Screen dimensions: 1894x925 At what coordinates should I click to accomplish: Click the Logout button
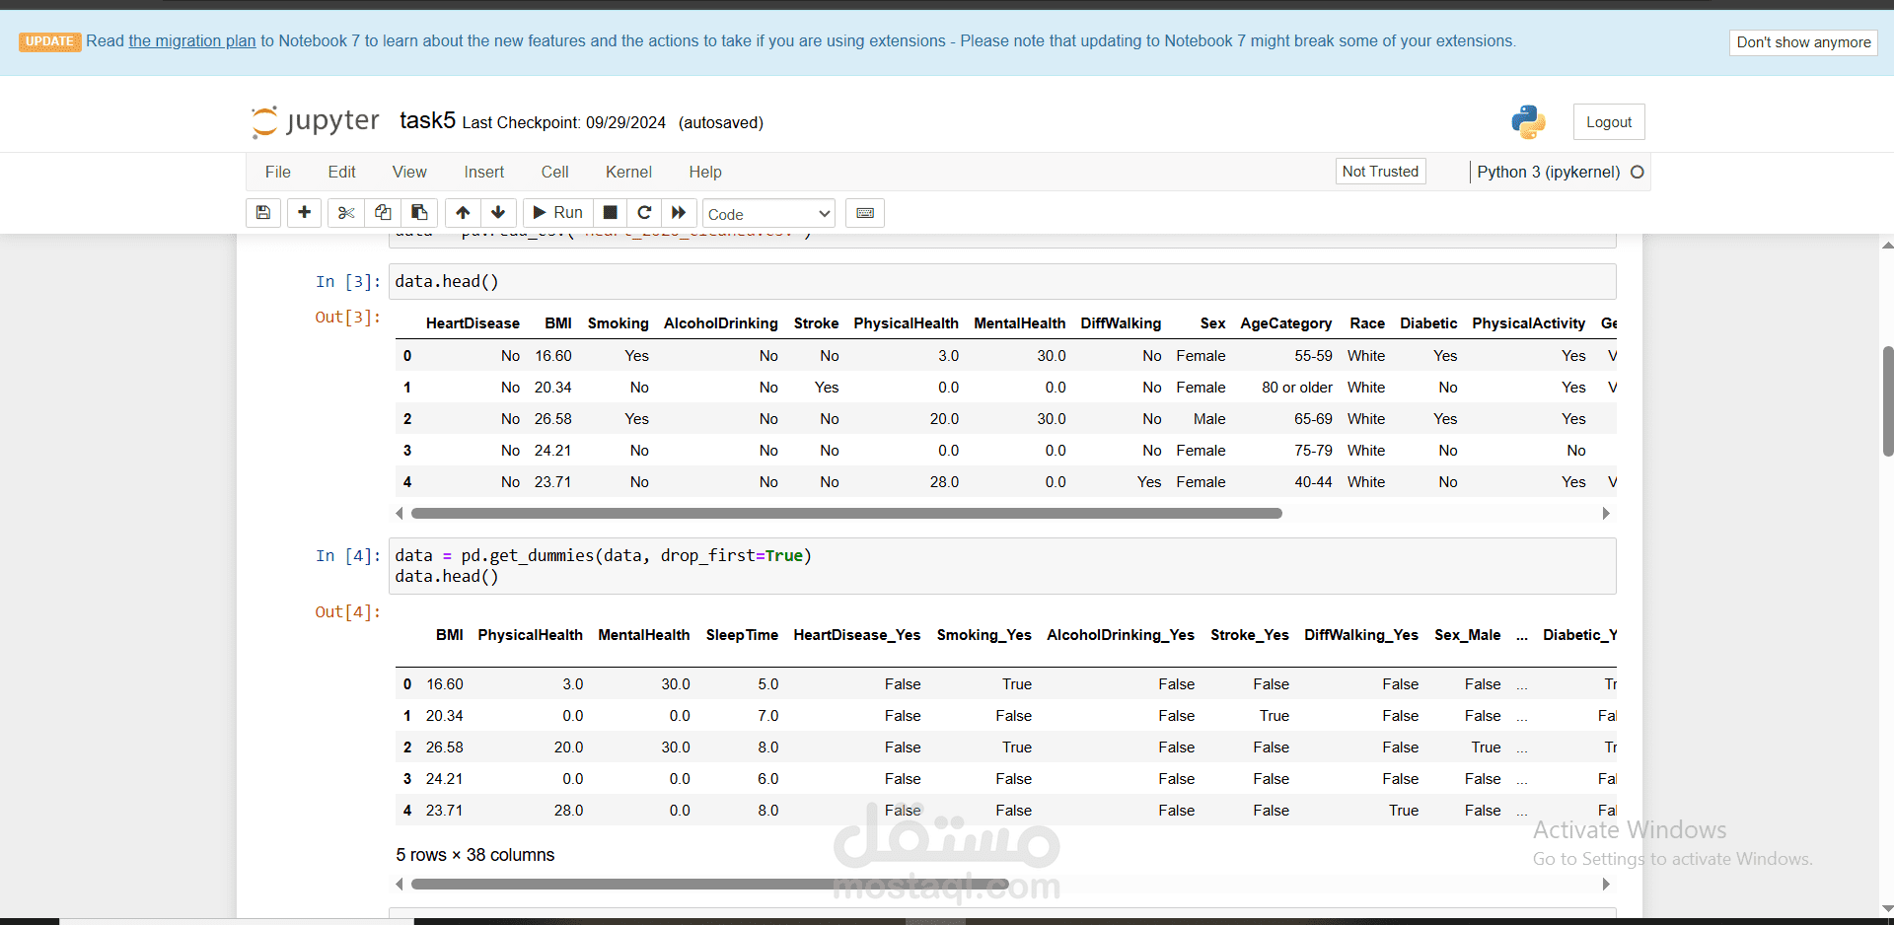(x=1608, y=121)
